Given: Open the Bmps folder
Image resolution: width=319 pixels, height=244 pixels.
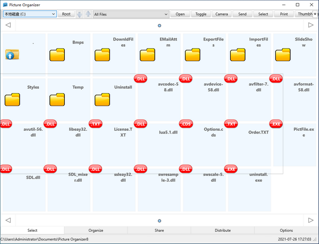Looking at the screenshot, I should (57, 55).
